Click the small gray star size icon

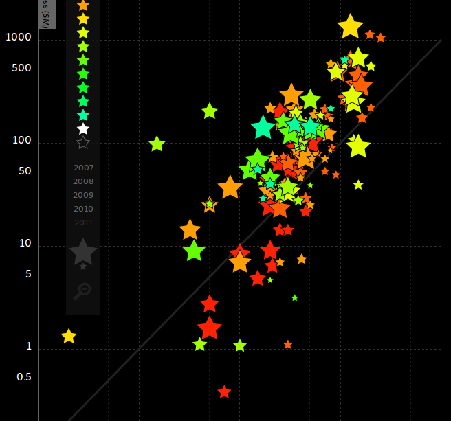(83, 266)
